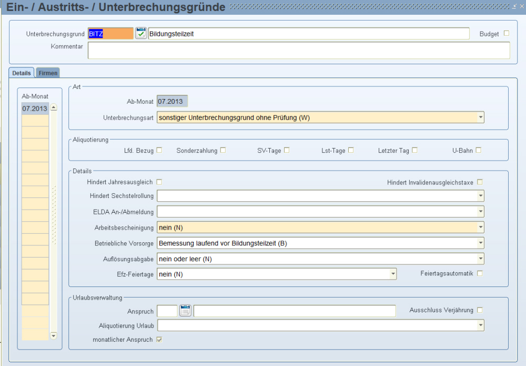Screen dimensions: 526x366
Task: Click the Ab-Monat list scrollbar track
Action: click(54, 222)
